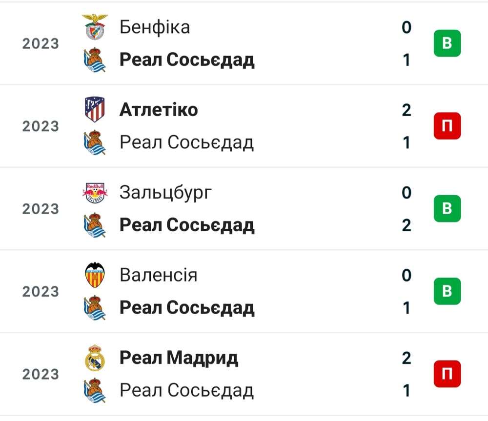
Task: Click red П badge for Atlético match
Action: 447,126
